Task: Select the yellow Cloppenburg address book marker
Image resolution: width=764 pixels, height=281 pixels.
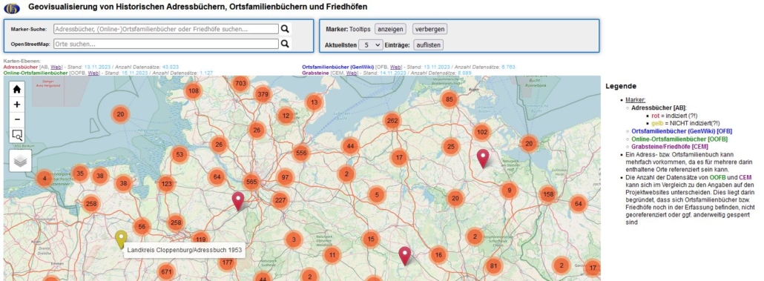Action: pyautogui.click(x=121, y=239)
